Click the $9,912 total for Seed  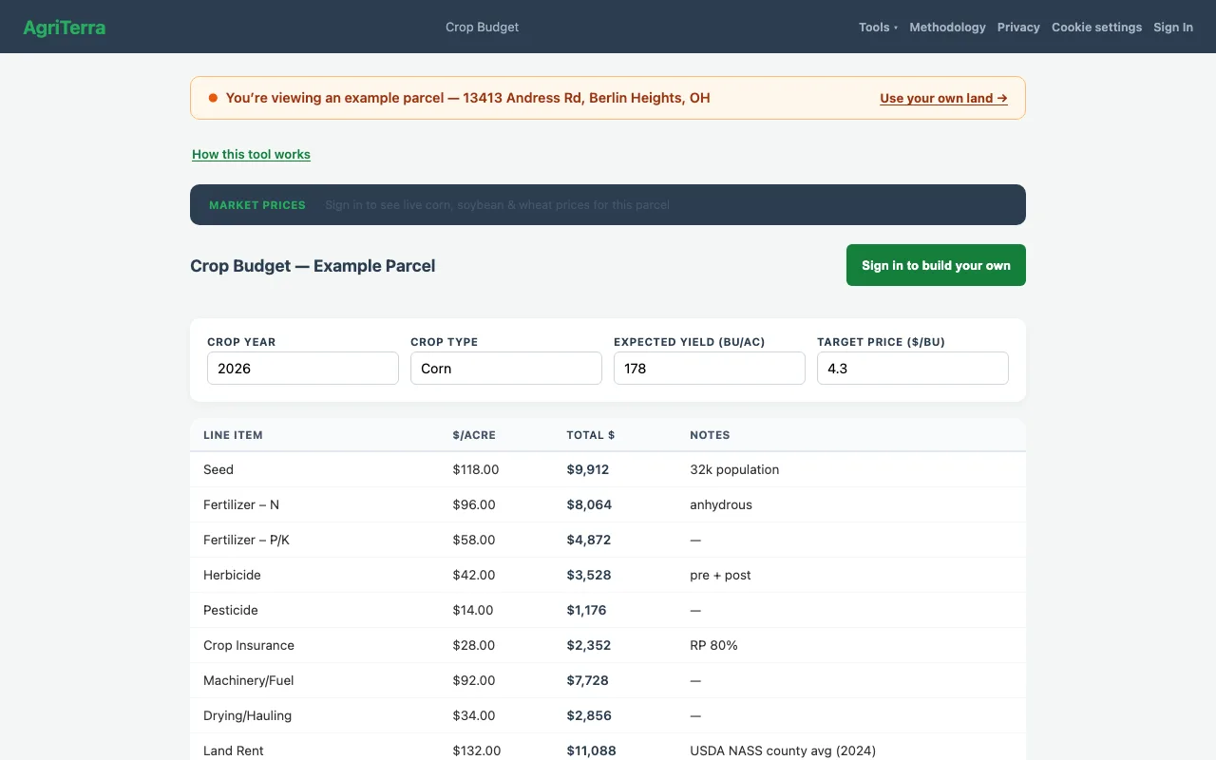pos(588,469)
